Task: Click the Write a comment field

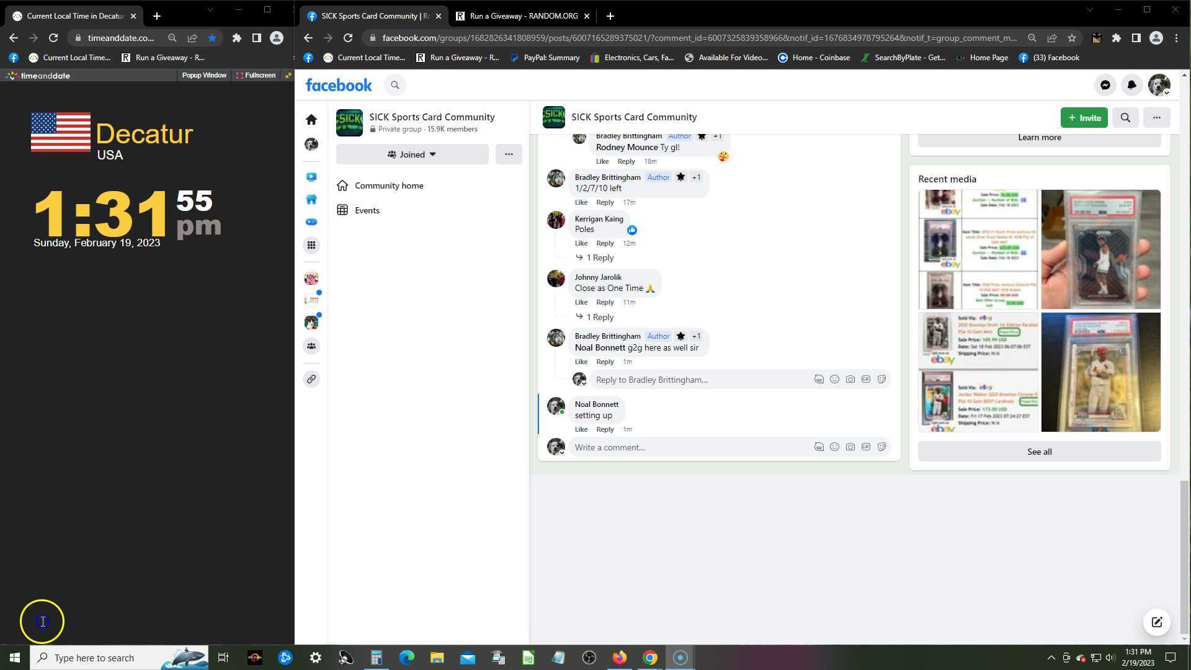Action: click(682, 447)
